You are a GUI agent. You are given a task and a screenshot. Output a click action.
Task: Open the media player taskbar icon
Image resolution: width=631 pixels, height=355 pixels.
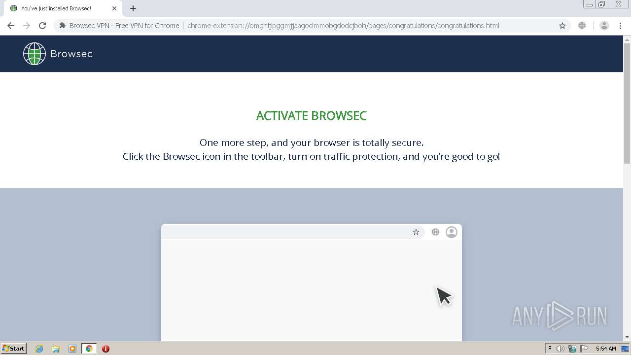click(x=72, y=349)
